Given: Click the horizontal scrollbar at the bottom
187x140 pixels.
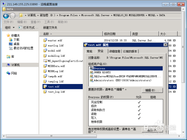Looking at the screenshot, I should click(x=51, y=136).
